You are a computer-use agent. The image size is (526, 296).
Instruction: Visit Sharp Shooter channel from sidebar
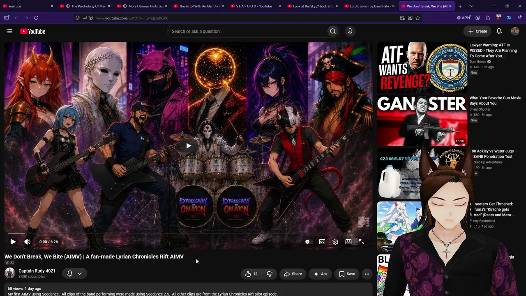[x=480, y=109]
